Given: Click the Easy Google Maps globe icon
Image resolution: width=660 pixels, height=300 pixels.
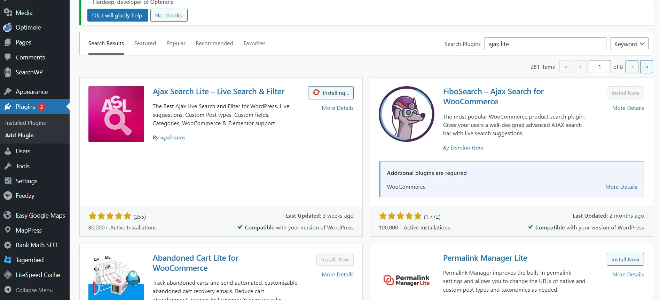Looking at the screenshot, I should pos(8,215).
